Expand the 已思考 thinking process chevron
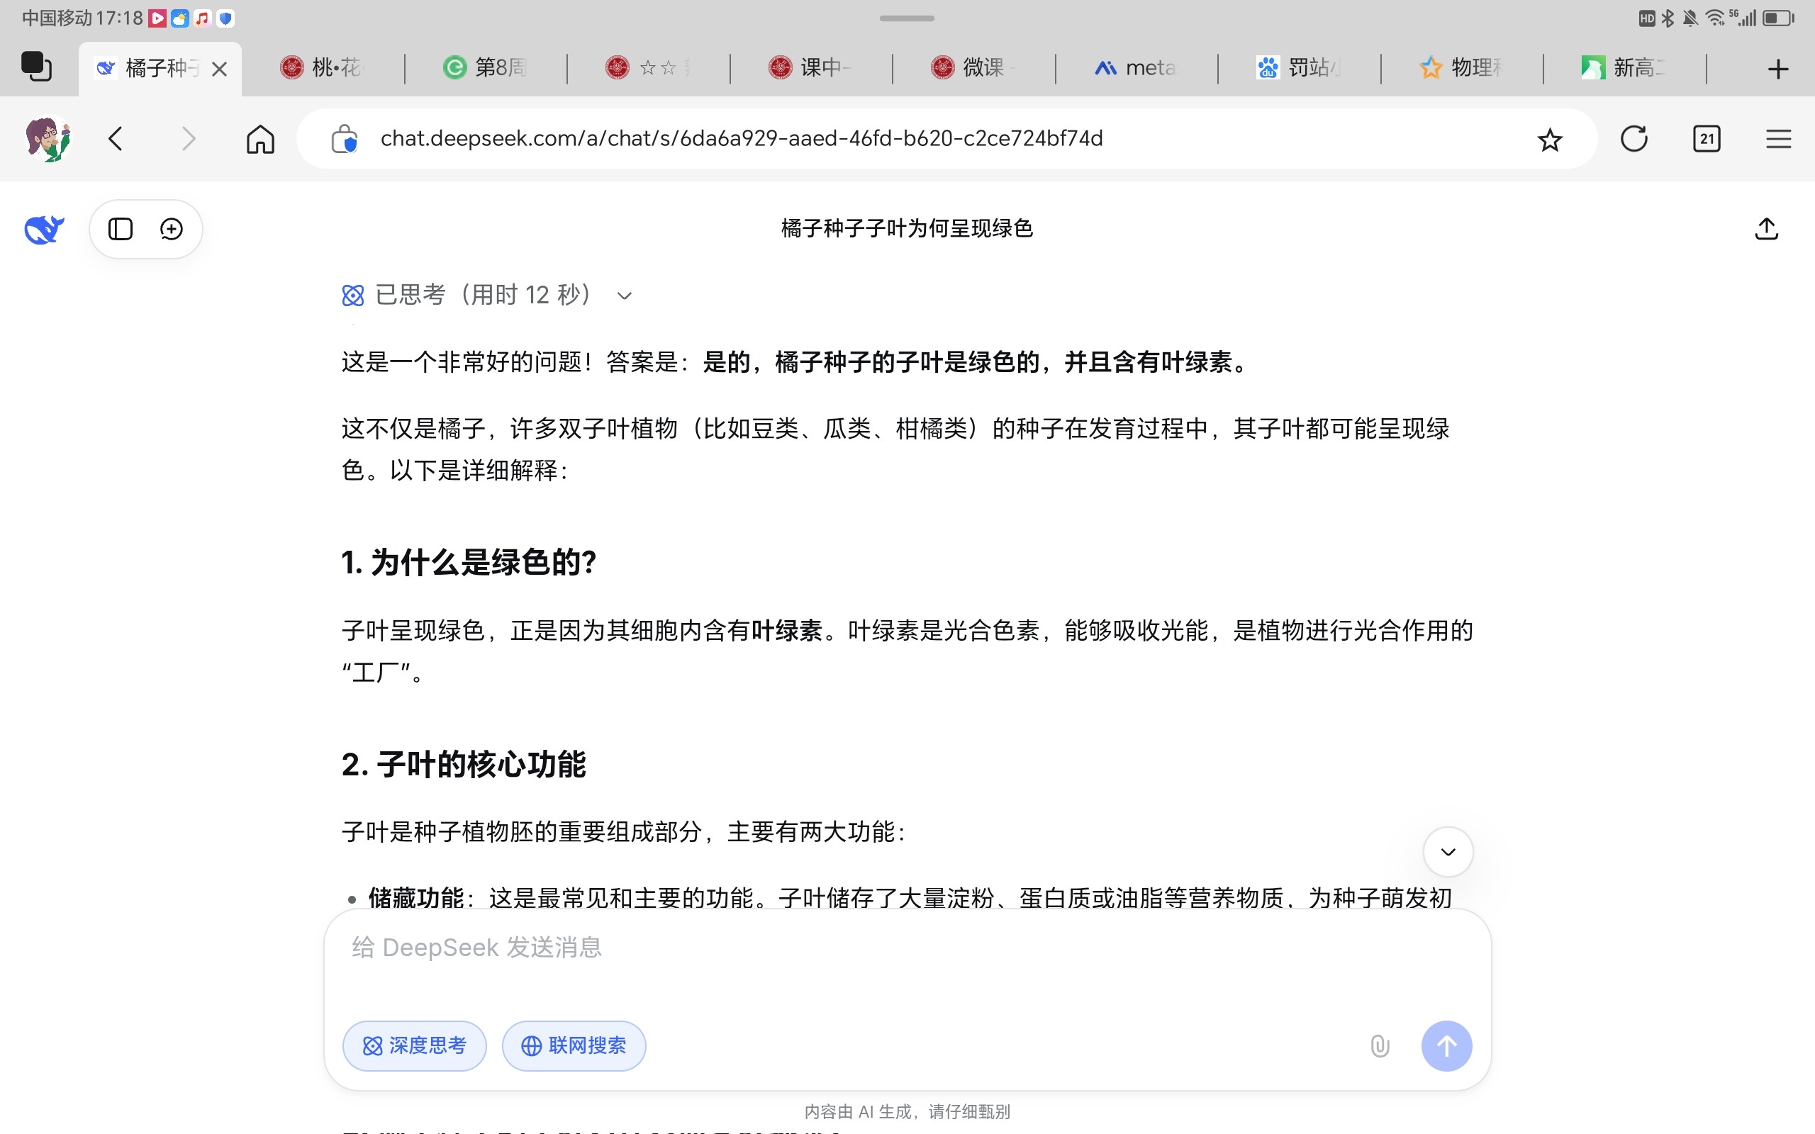The height and width of the screenshot is (1134, 1815). click(624, 296)
